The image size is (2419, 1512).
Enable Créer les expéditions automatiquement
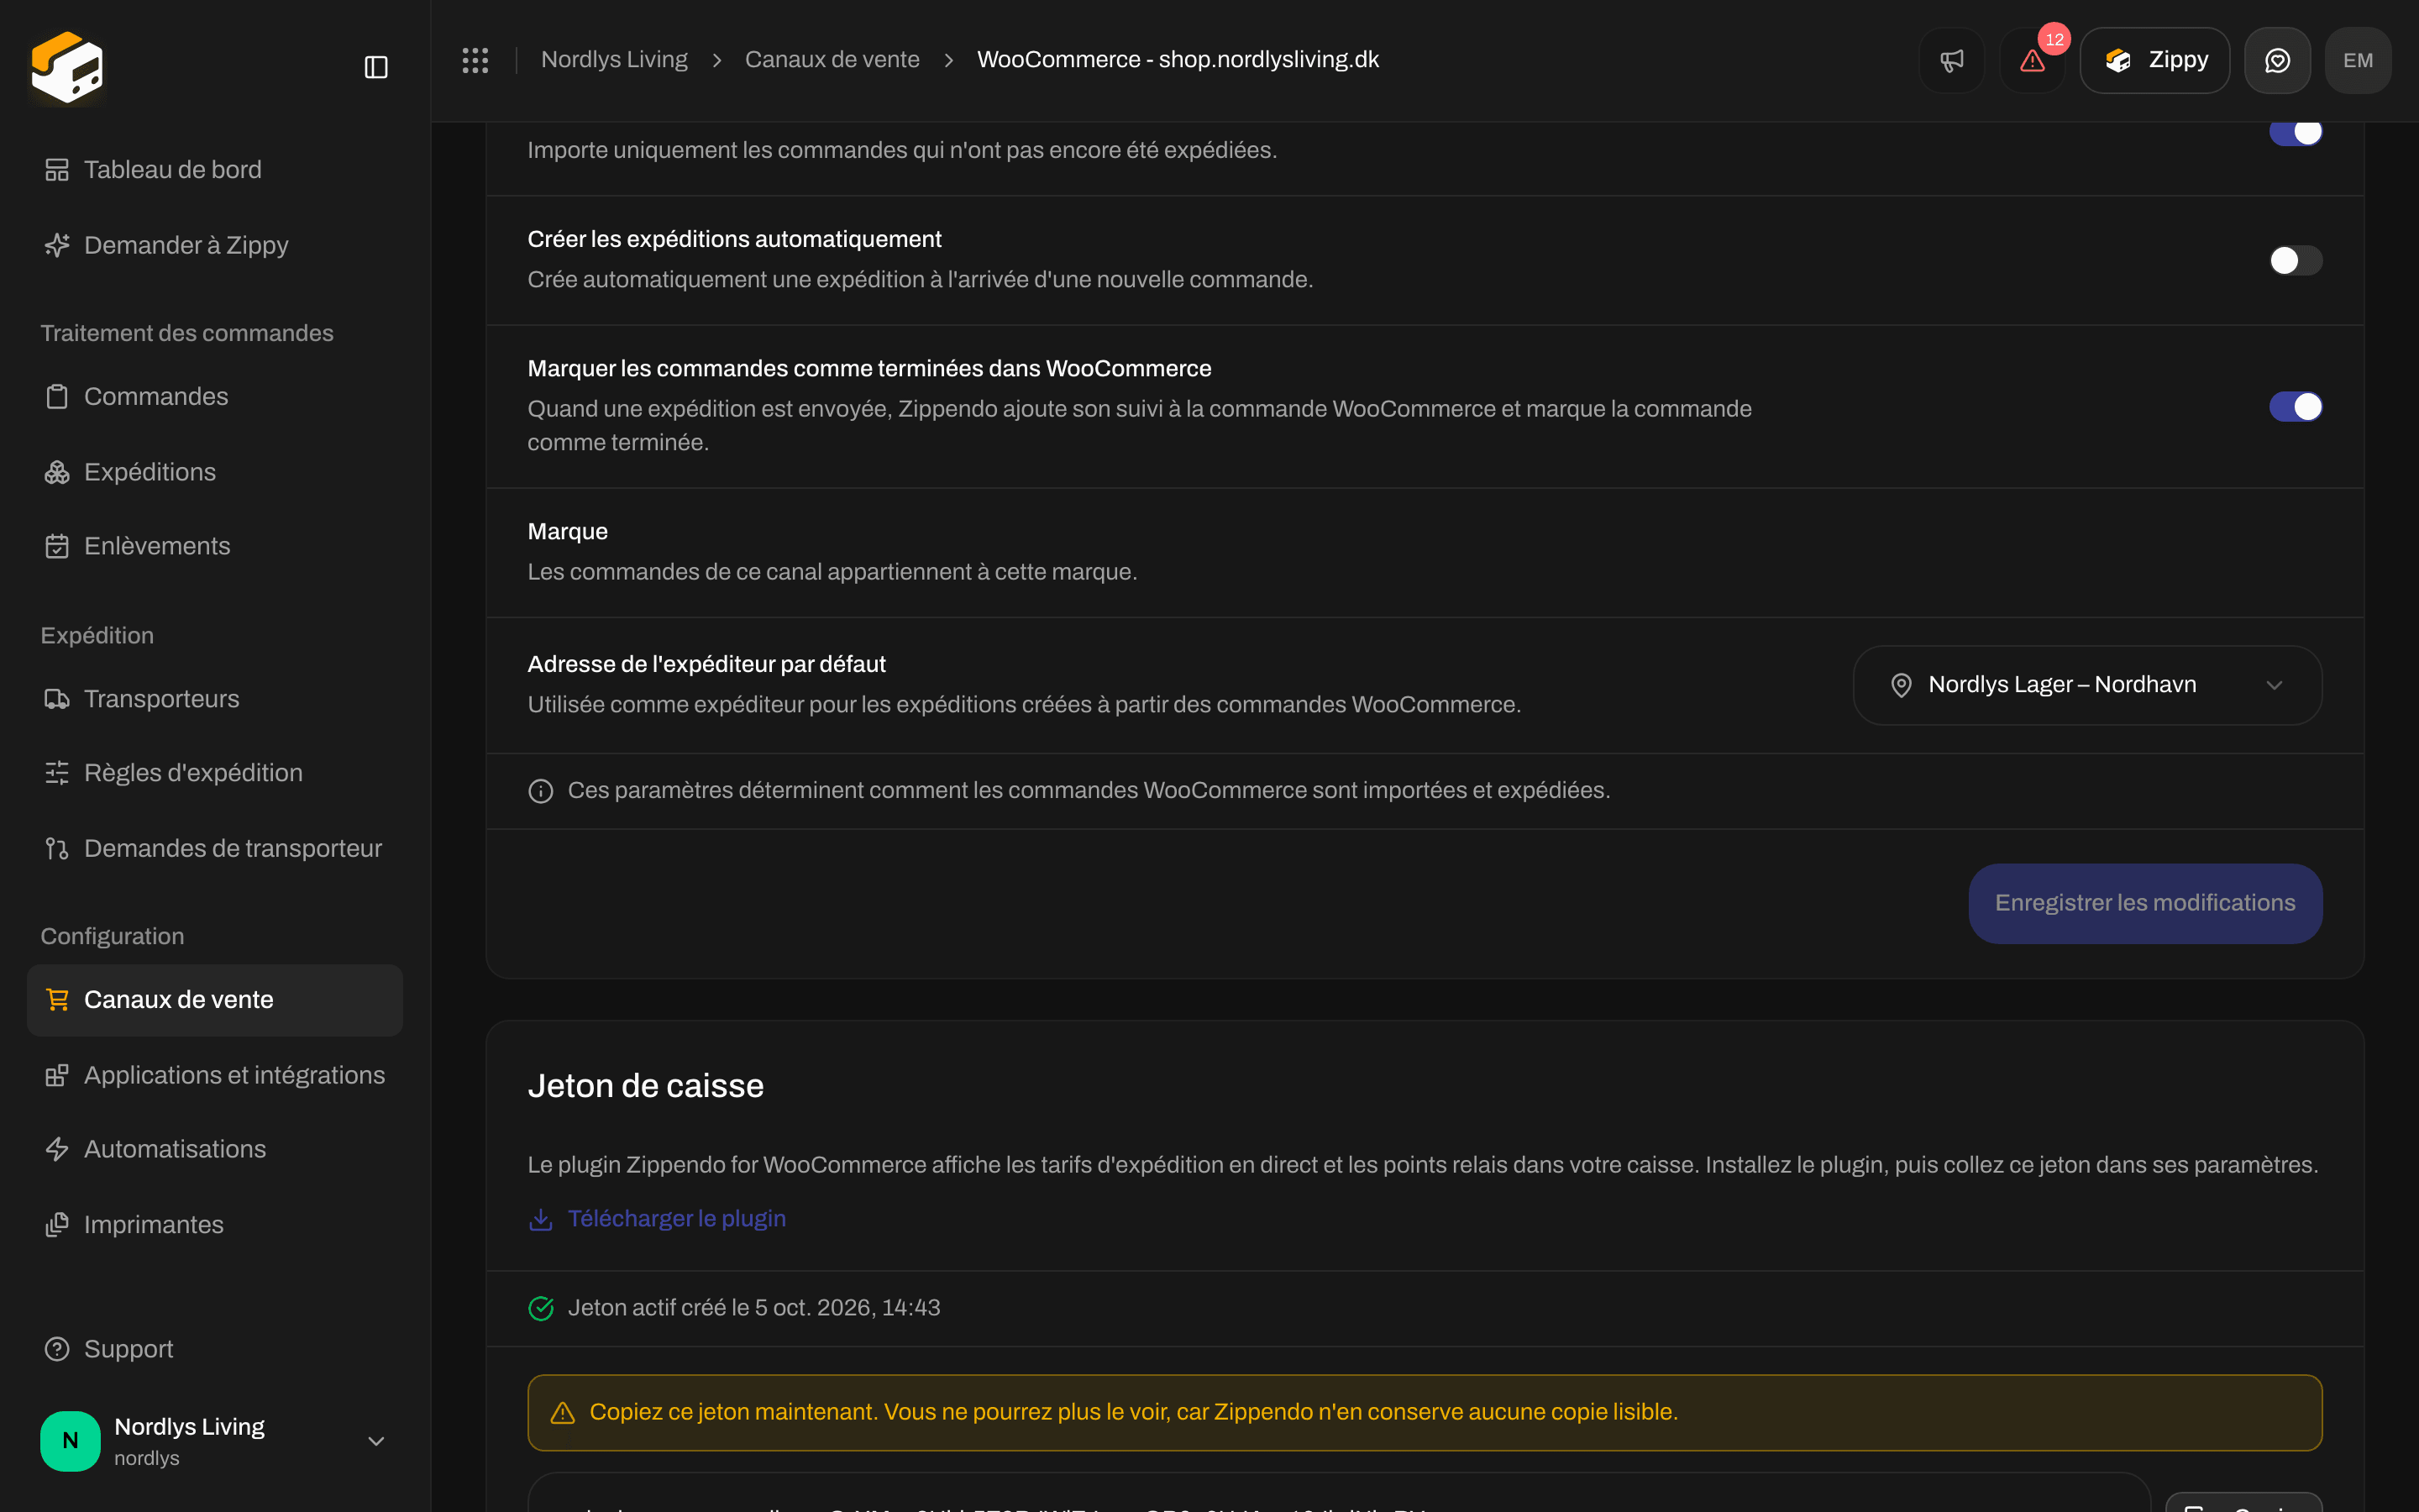point(2295,261)
